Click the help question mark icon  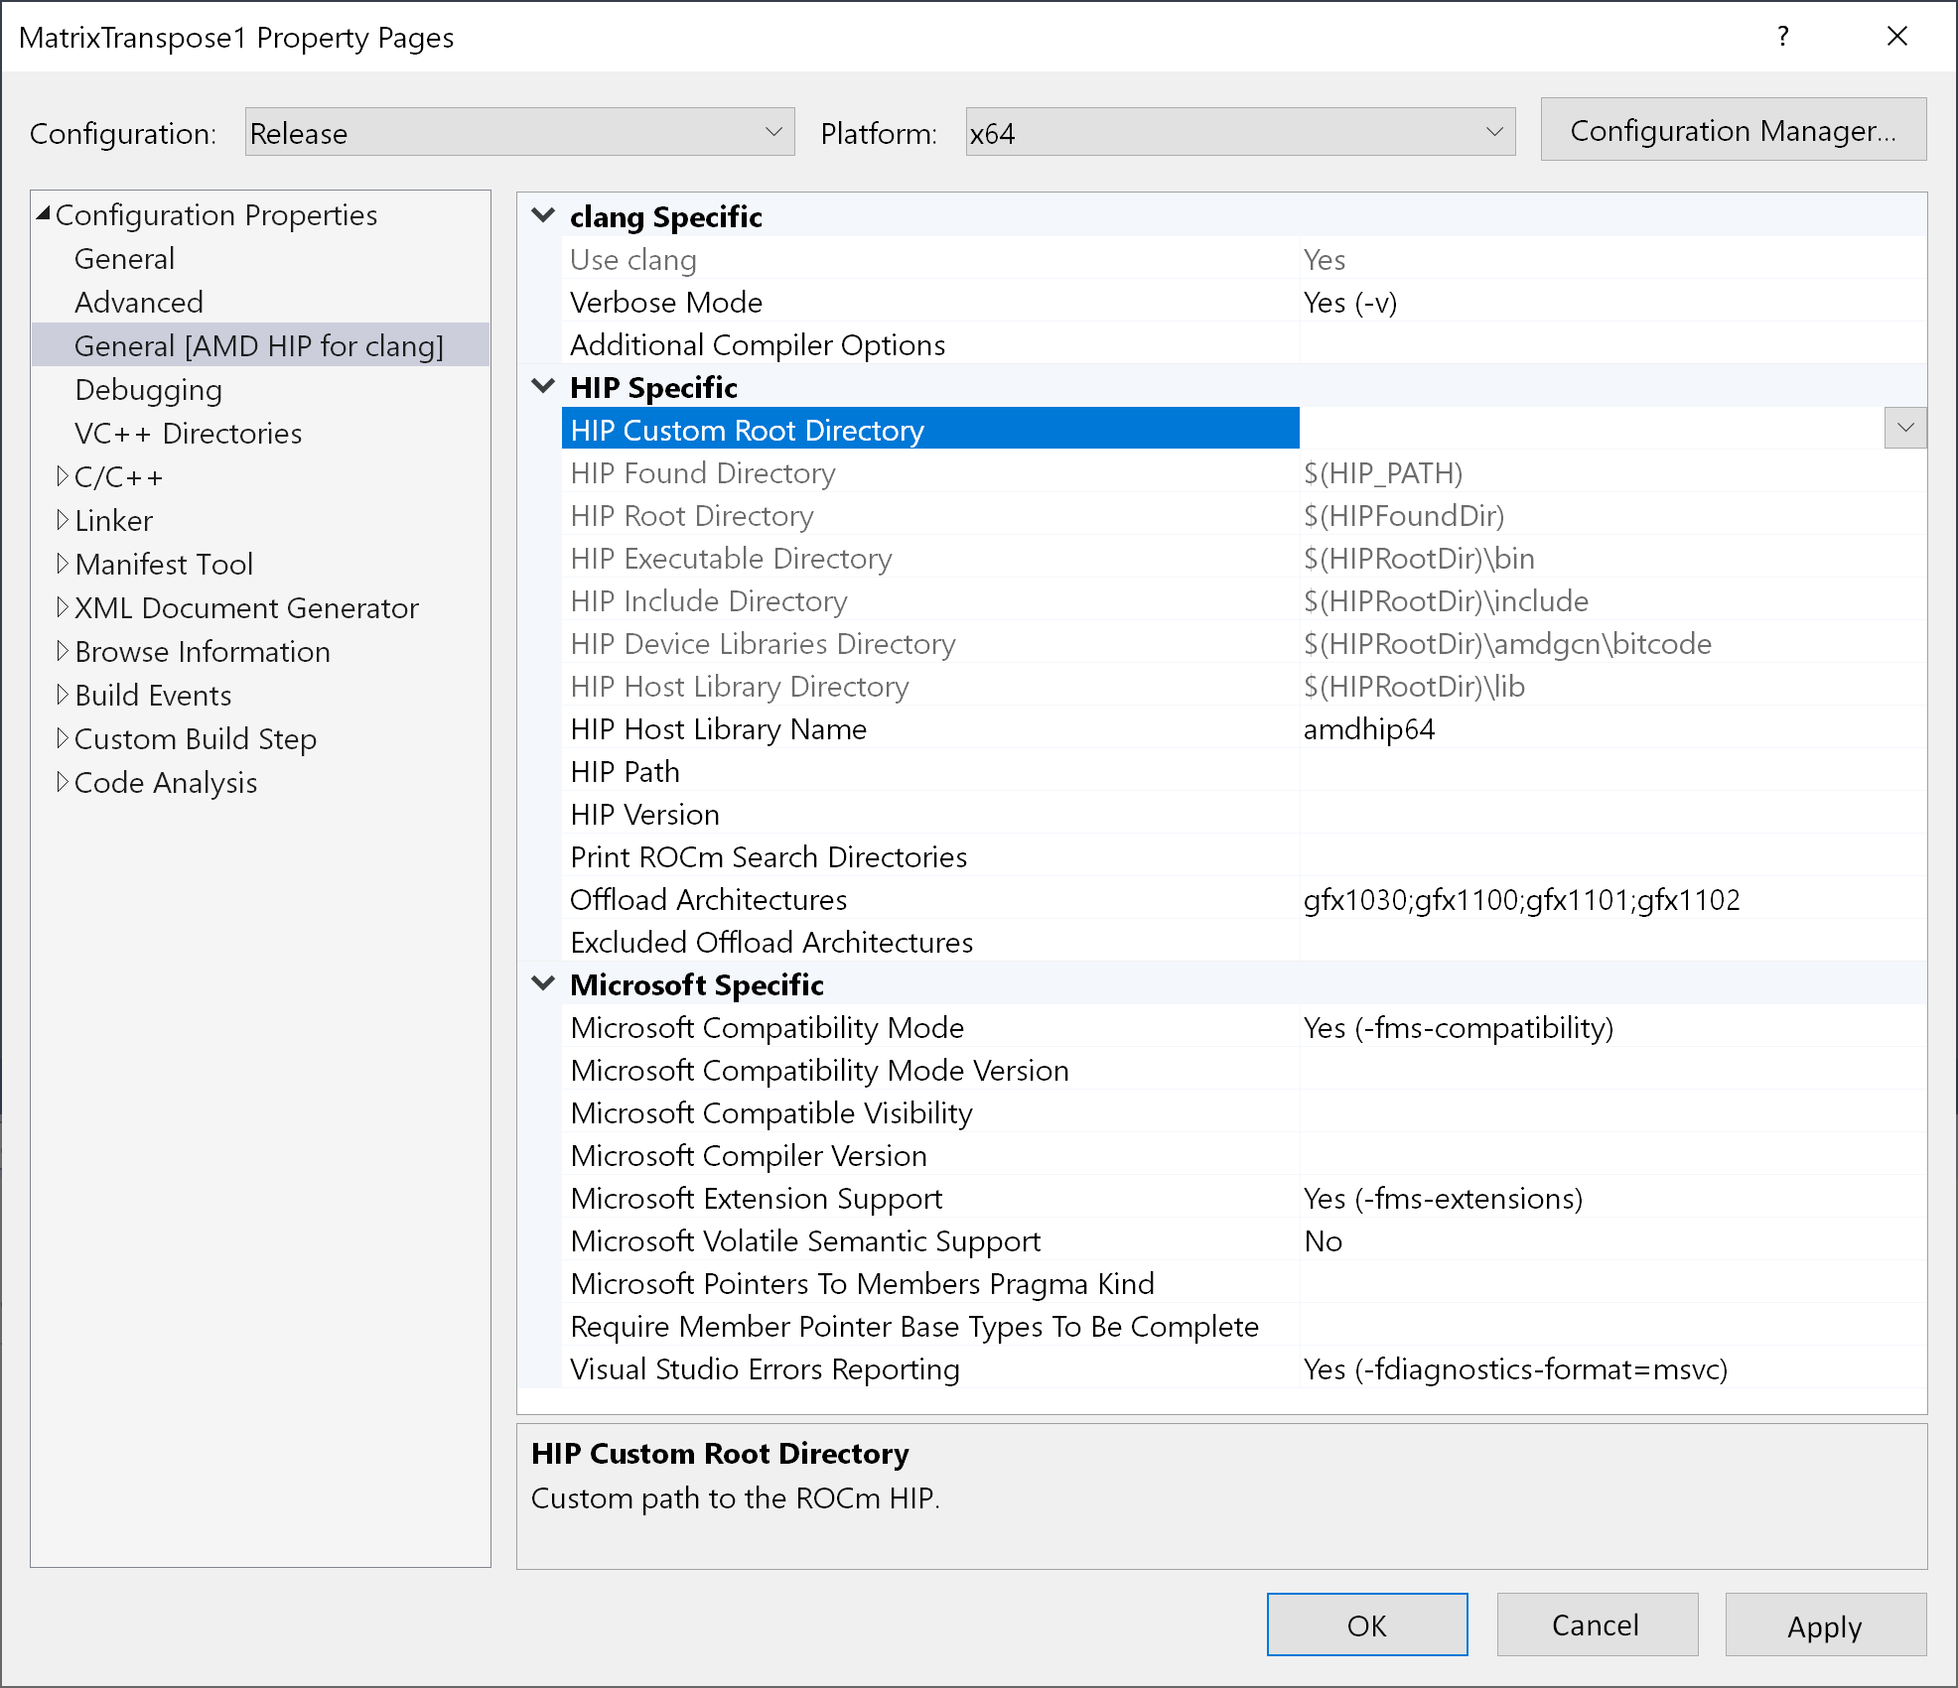click(1783, 37)
